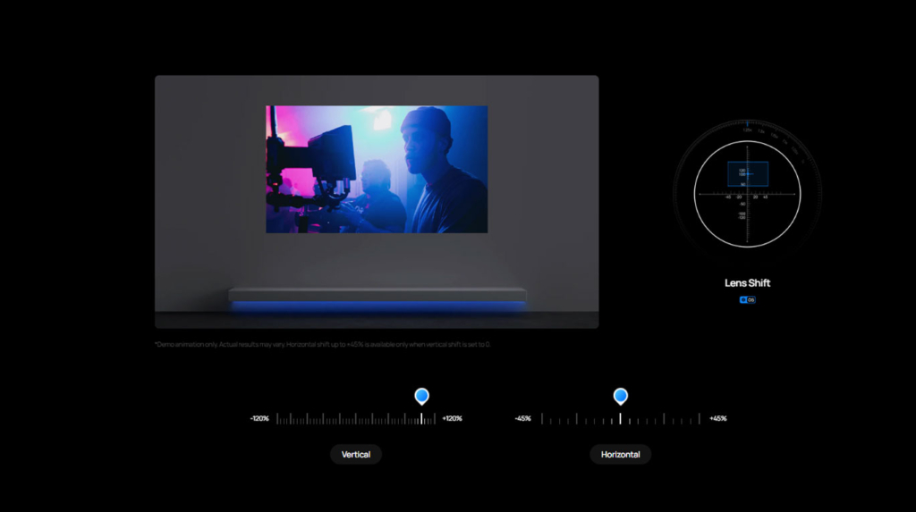This screenshot has height=512, width=916.
Task: Toggle the Lens Shift on switch
Action: (747, 300)
